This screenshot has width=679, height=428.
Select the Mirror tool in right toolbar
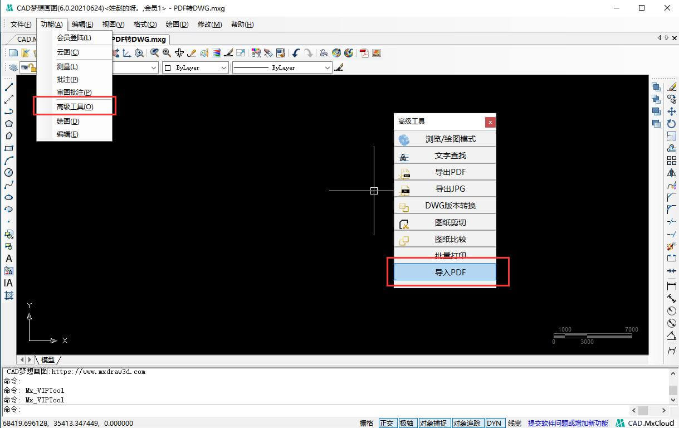coord(672,173)
